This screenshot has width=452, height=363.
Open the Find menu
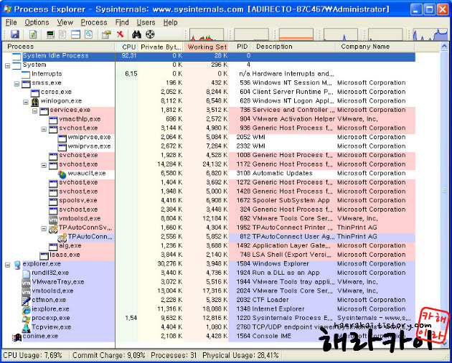(122, 22)
